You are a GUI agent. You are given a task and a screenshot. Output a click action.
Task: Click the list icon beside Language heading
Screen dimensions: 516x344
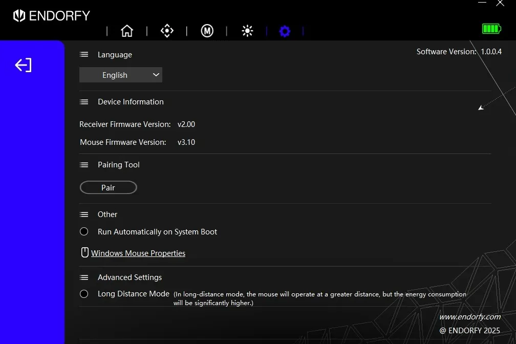coord(84,55)
